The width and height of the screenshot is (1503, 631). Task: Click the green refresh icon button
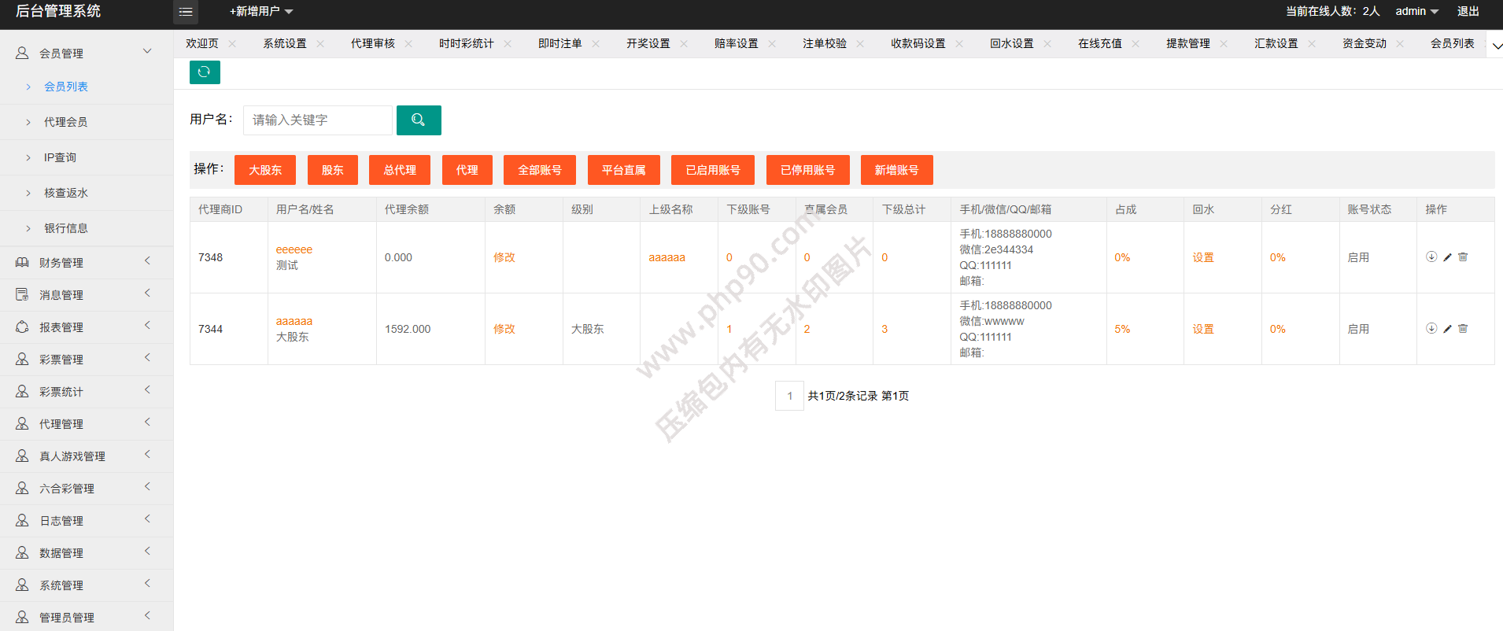(205, 72)
